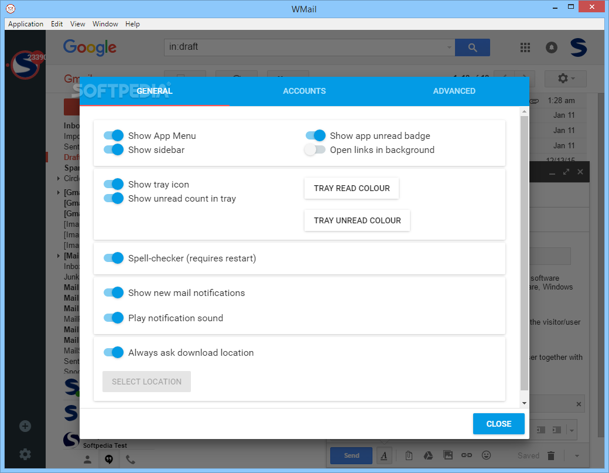Expand the Circles label in Gmail
The width and height of the screenshot is (609, 473).
pos(59,178)
